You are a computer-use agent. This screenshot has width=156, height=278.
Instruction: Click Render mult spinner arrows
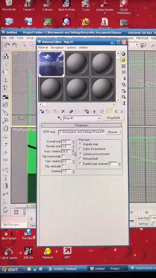click(x=73, y=146)
